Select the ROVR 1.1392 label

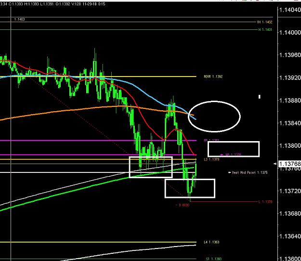pos(213,77)
